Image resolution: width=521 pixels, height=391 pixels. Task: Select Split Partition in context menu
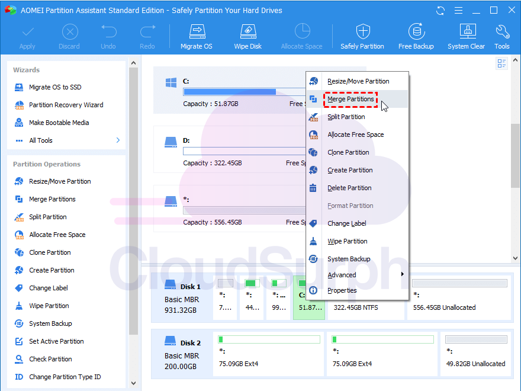tap(357, 117)
